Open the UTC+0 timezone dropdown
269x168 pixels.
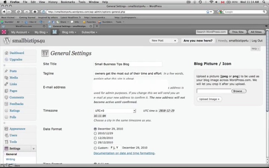coord(115,111)
